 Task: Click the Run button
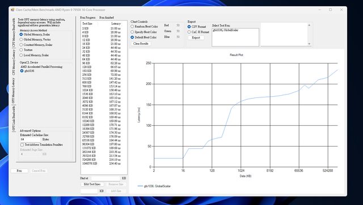(x=19, y=171)
